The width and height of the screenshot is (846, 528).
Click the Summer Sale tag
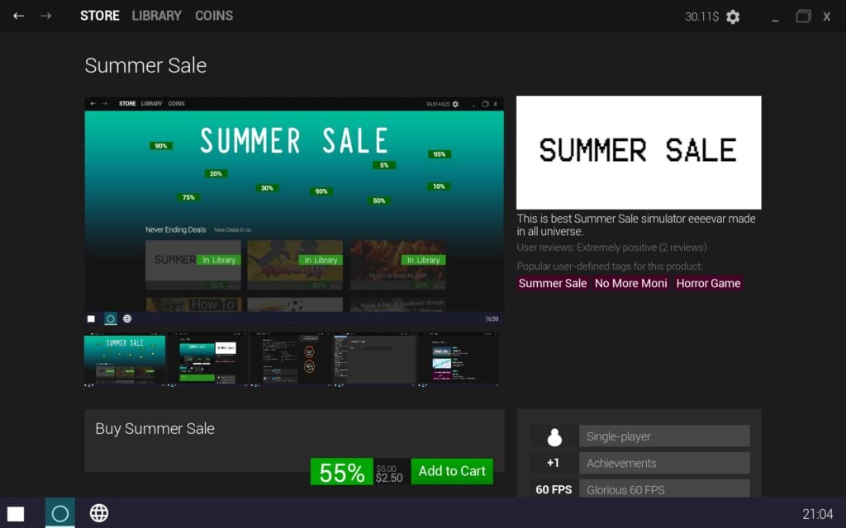click(553, 284)
